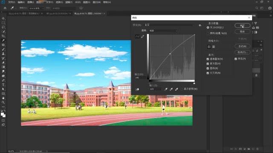Screen dimensions: 273x153
Task: Activate on-image adjustment hand tool in Curves
Action: coord(137,90)
